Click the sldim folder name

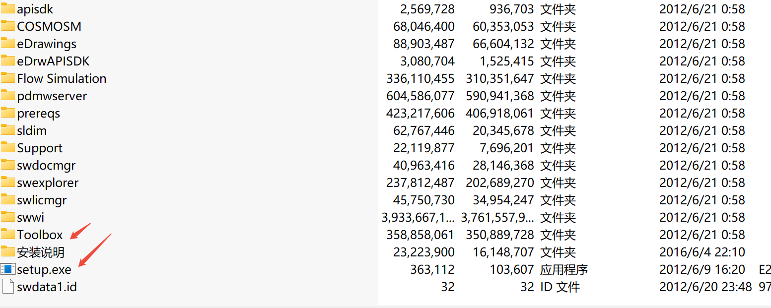click(x=32, y=130)
